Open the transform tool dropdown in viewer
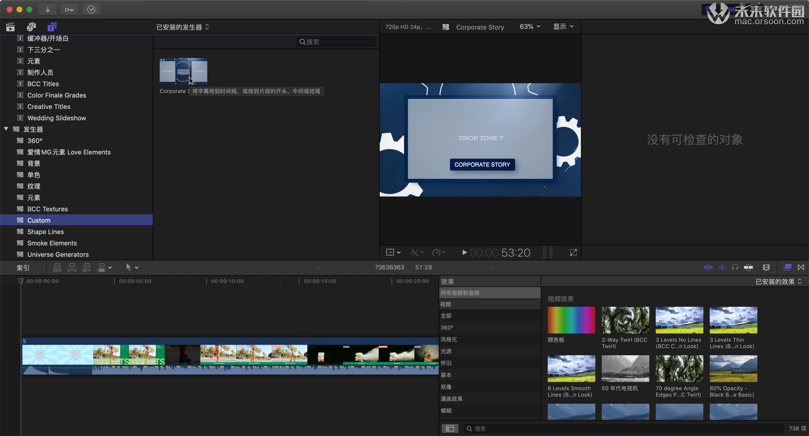Viewport: 809px width, 436px height. pos(393,252)
